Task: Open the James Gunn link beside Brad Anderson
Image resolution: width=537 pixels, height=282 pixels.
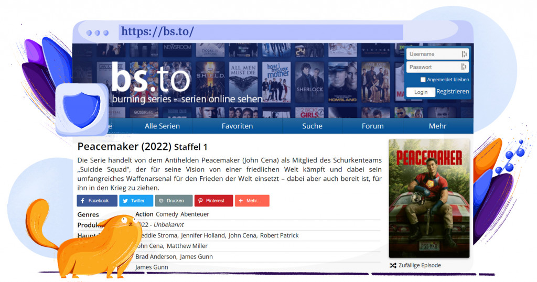Action: point(196,257)
